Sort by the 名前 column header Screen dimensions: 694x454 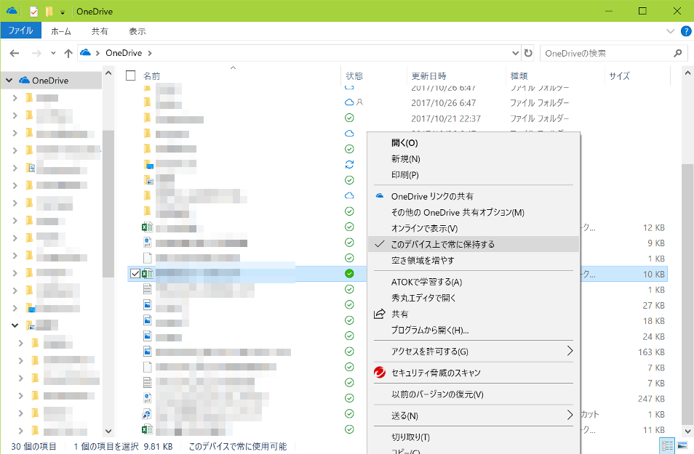152,76
